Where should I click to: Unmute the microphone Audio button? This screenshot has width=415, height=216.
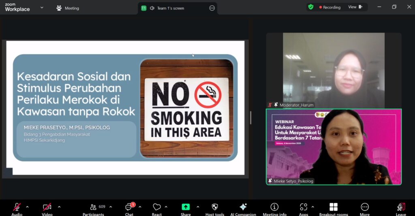click(x=17, y=207)
